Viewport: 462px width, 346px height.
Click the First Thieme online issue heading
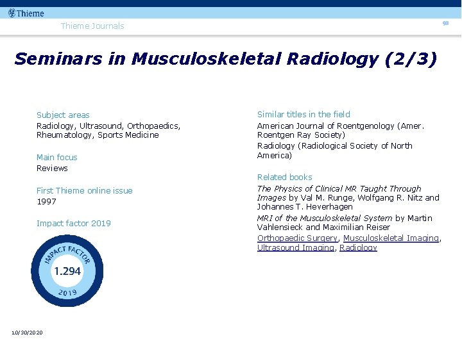(x=85, y=191)
